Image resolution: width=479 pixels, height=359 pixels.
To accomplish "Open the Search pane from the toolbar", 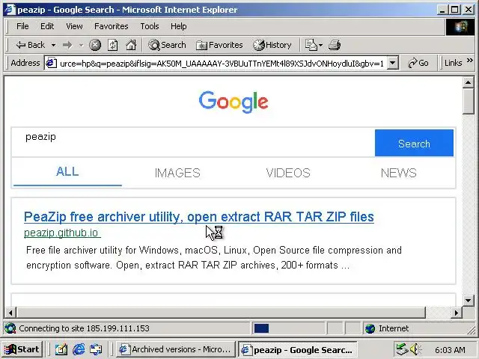I will coord(167,45).
